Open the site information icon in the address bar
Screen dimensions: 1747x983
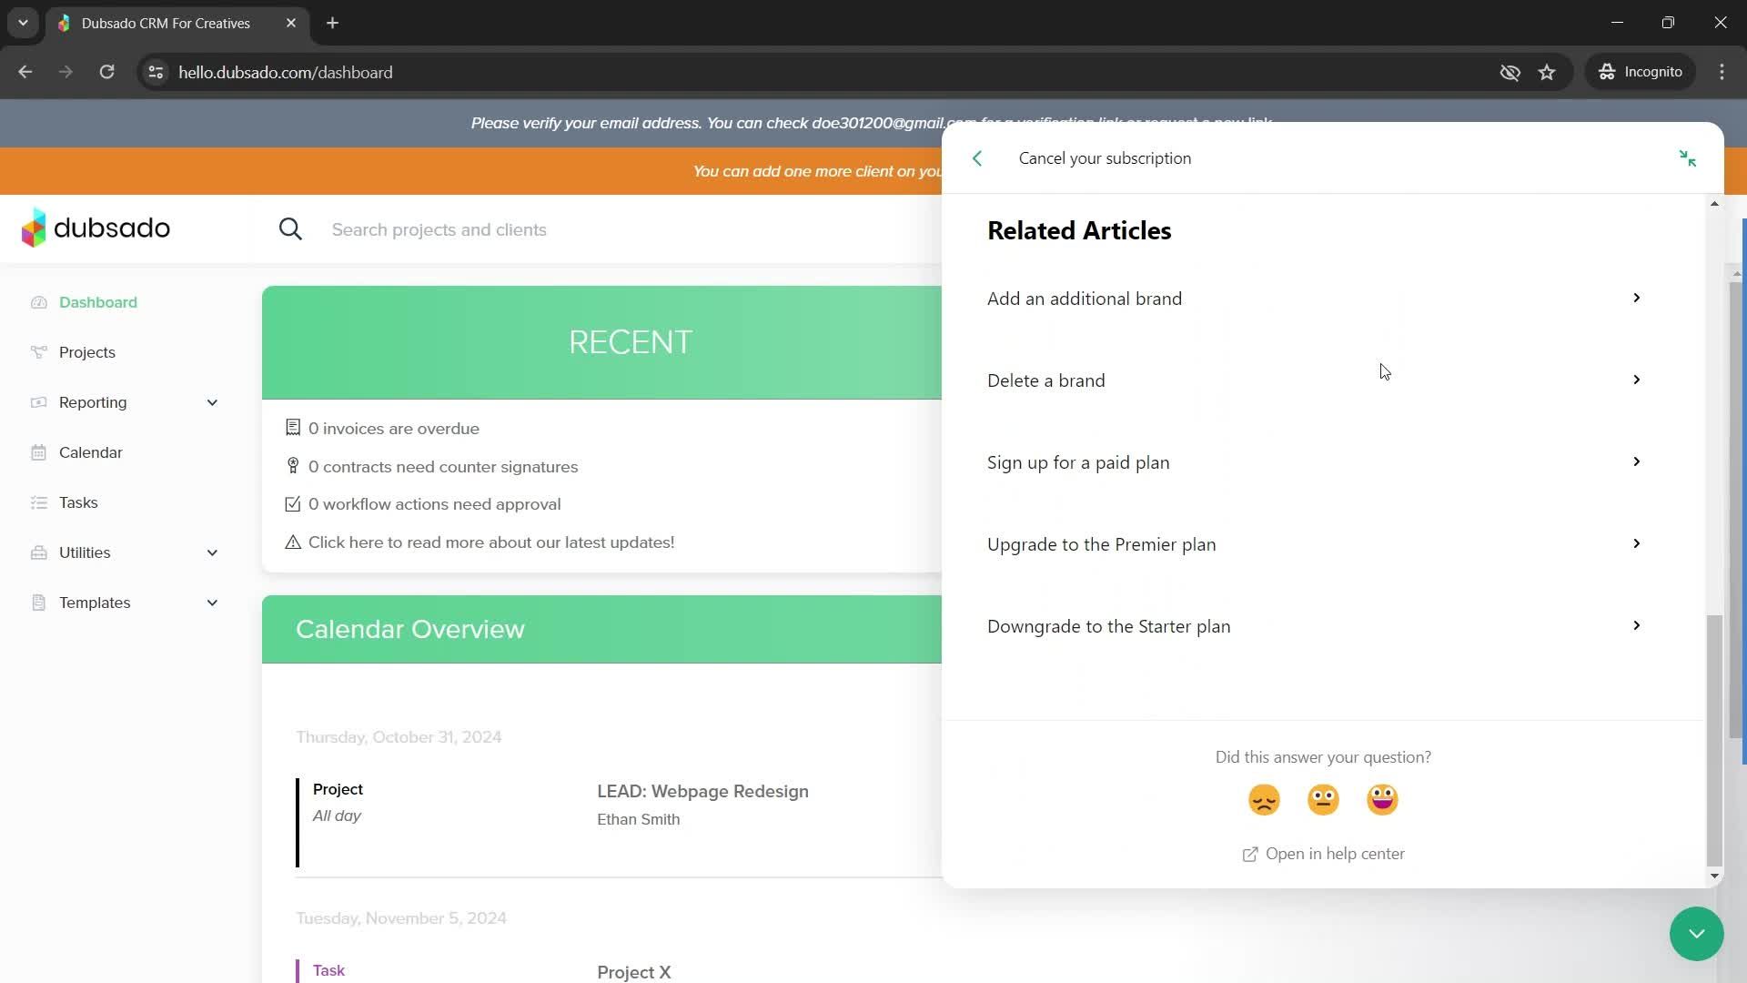click(x=156, y=72)
